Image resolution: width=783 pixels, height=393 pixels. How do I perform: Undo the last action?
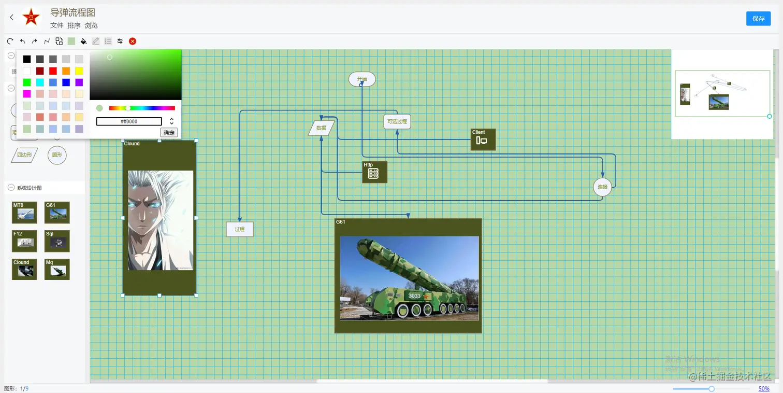click(22, 41)
